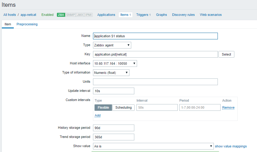
Task: Click the IPMI availability badge
Action: point(88,15)
